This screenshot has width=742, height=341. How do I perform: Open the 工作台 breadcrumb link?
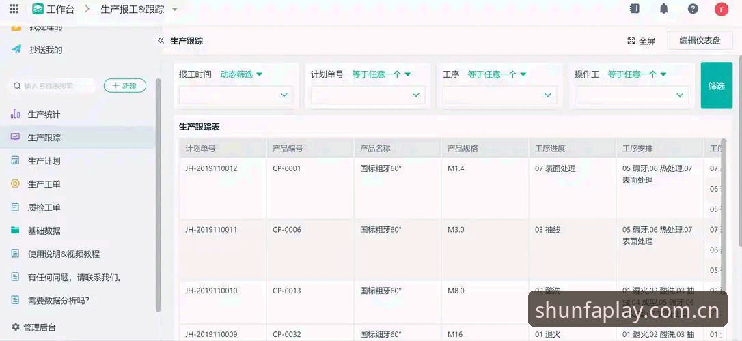pyautogui.click(x=61, y=8)
